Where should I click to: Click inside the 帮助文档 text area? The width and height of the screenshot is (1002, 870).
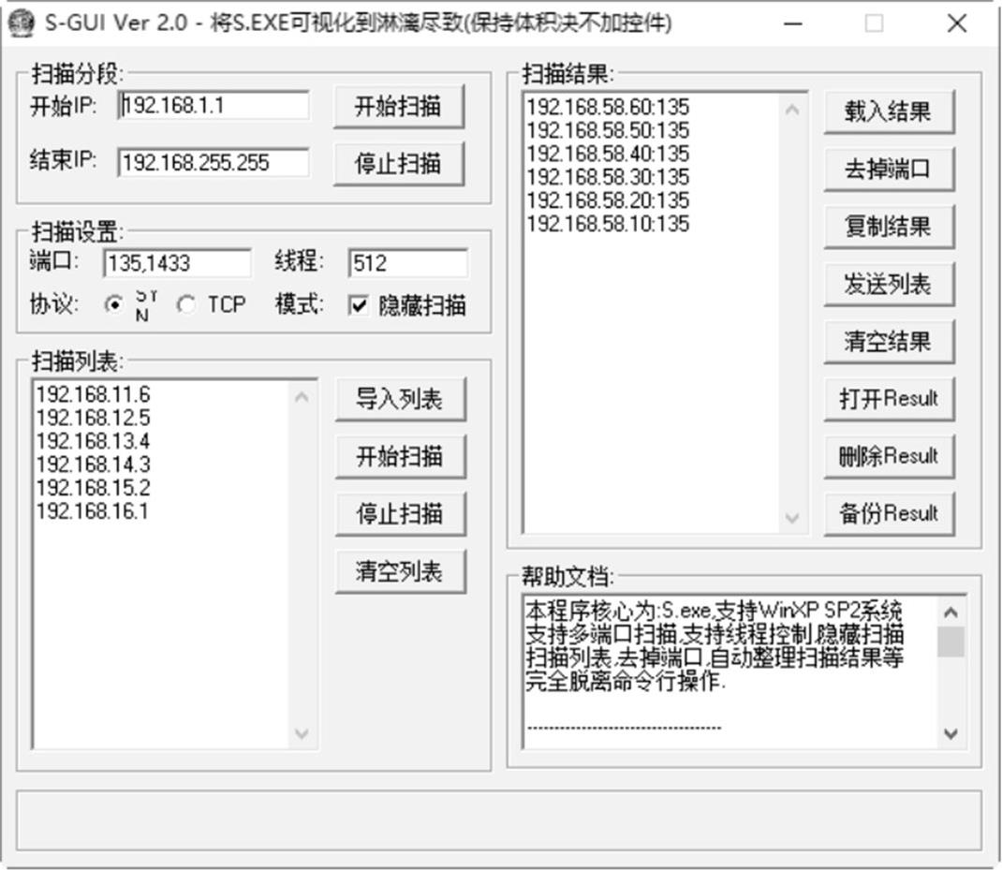pyautogui.click(x=730, y=672)
